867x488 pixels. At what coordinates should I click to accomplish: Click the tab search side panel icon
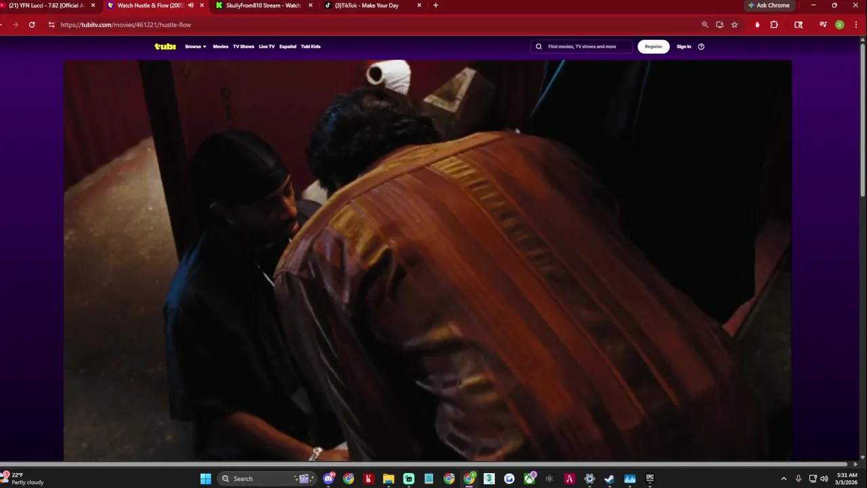[x=799, y=24]
